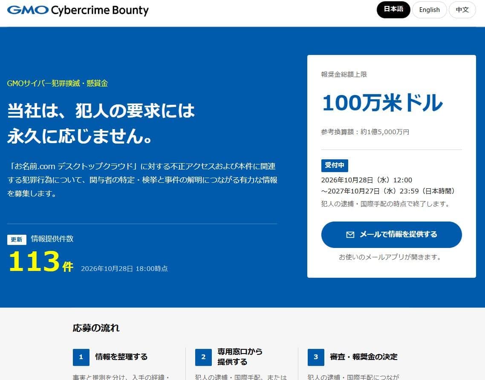This screenshot has height=380, width=485.
Task: Click step number 3 badge
Action: (316, 357)
